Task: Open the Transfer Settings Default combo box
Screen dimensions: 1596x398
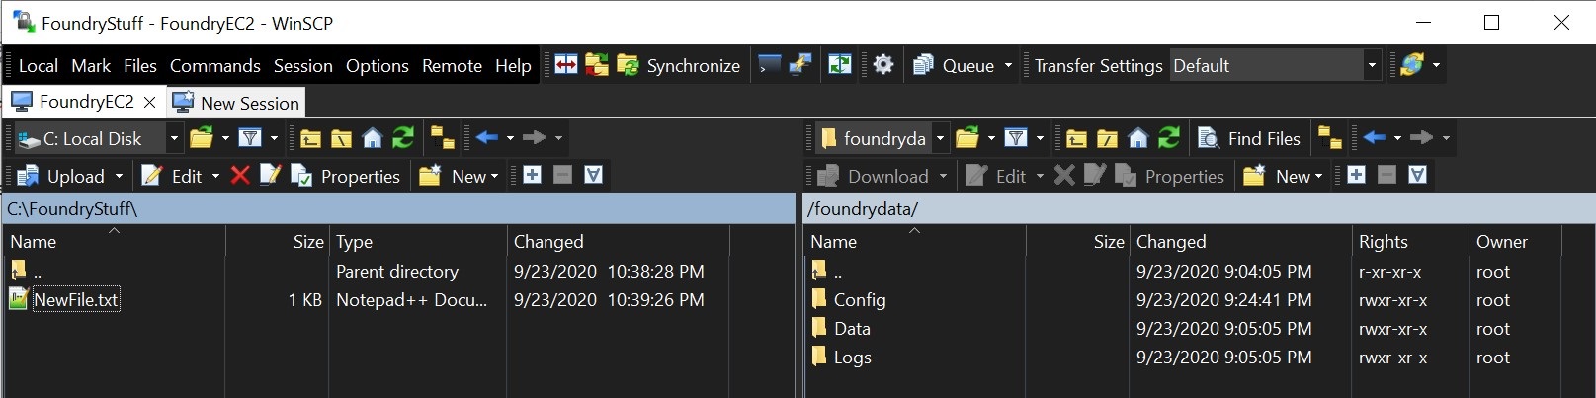Action: 1275,65
